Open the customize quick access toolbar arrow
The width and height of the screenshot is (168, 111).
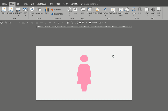(x=105, y=22)
